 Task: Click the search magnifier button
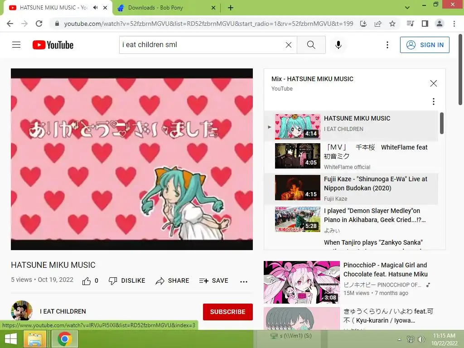pyautogui.click(x=311, y=45)
